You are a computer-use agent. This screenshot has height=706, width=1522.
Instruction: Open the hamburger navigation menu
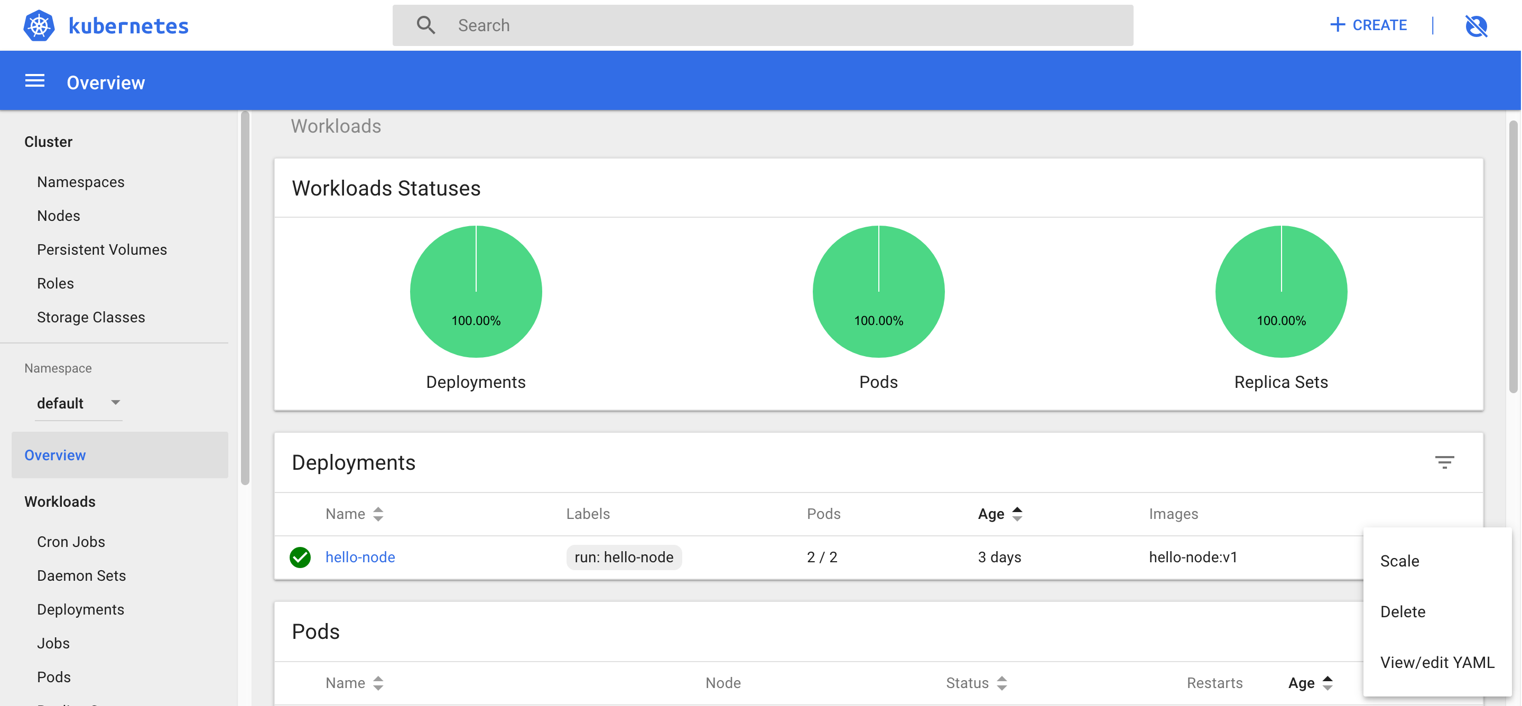pyautogui.click(x=35, y=81)
